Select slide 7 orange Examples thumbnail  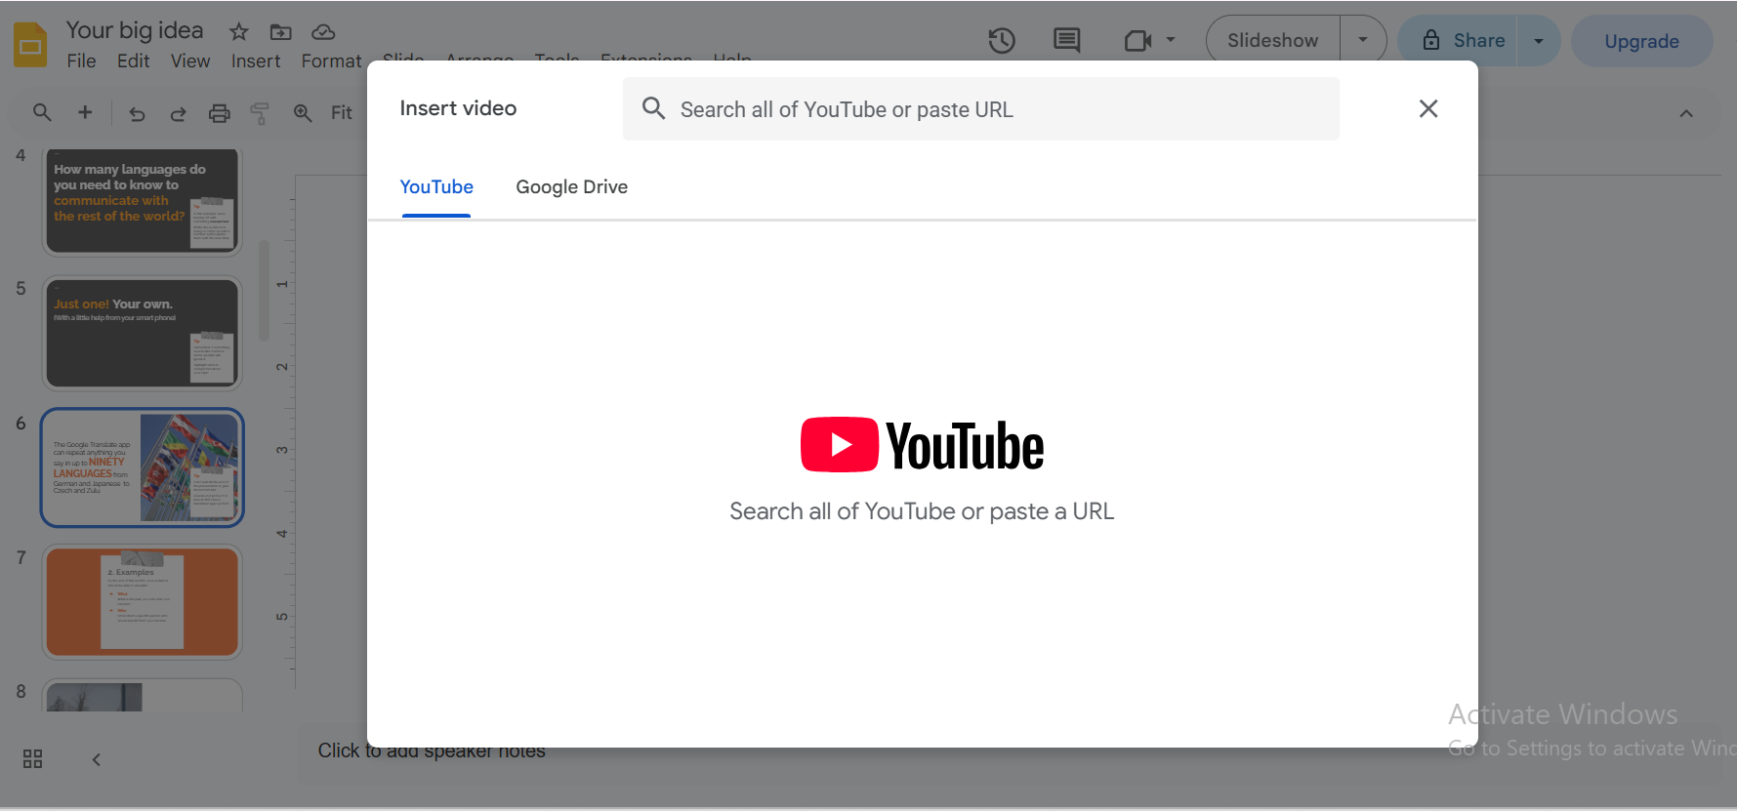click(143, 602)
